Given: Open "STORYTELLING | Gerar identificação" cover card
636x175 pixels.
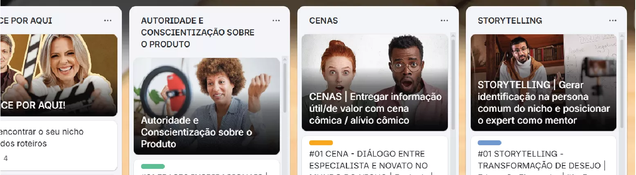Looking at the screenshot, I should (x=543, y=82).
